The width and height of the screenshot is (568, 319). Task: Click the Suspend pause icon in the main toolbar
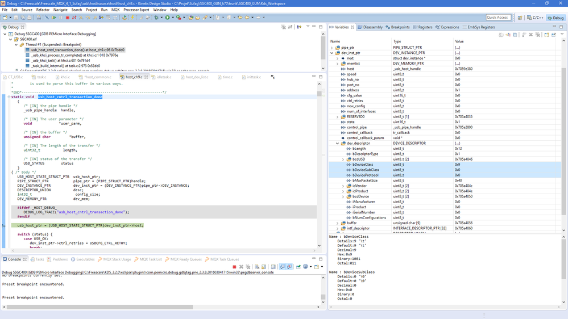coord(60,18)
